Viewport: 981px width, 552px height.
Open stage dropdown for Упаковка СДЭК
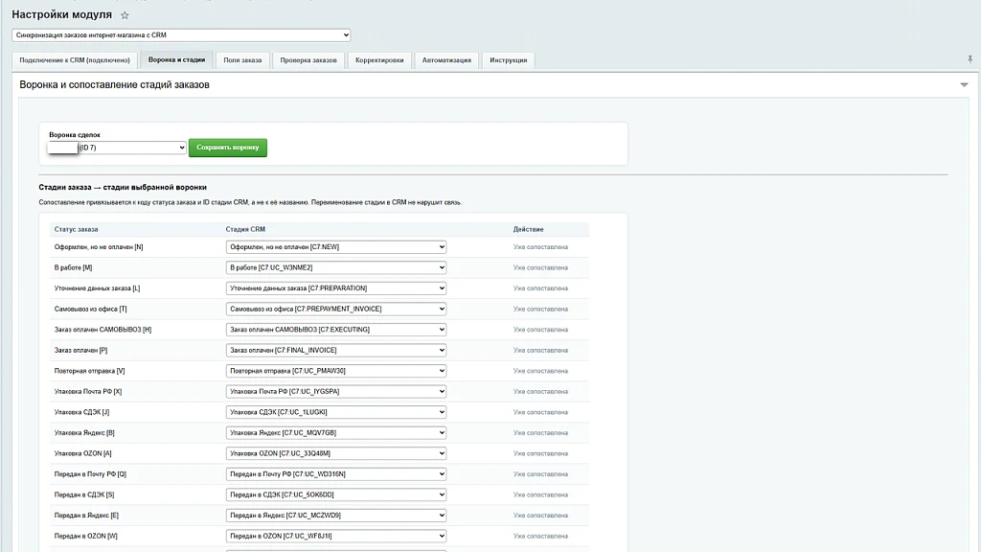click(x=336, y=412)
